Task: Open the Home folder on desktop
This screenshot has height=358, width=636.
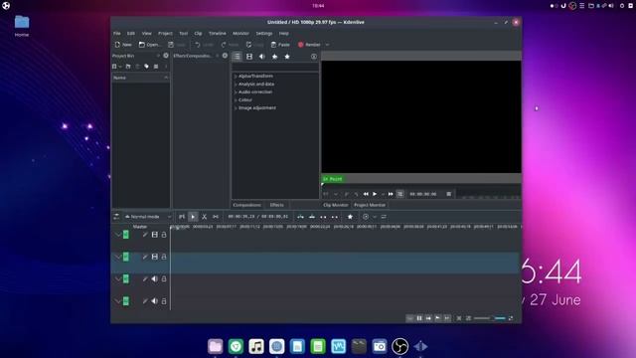Action: [x=22, y=26]
